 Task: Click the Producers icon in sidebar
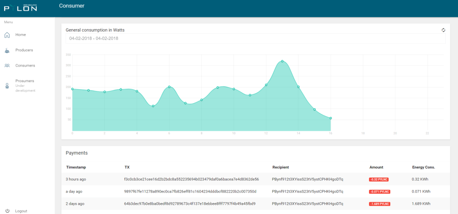point(7,51)
